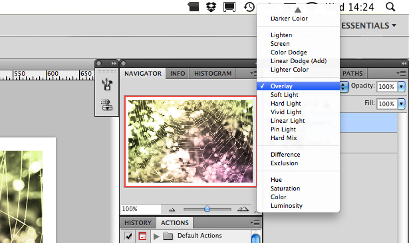Toggle Default Actions item checkbox
This screenshot has height=243, width=409.
[128, 236]
